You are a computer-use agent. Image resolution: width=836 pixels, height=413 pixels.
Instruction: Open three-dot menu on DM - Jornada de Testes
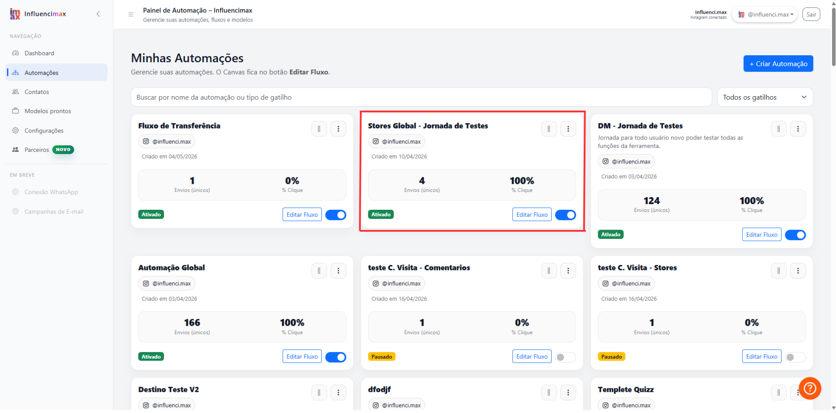[x=798, y=129]
